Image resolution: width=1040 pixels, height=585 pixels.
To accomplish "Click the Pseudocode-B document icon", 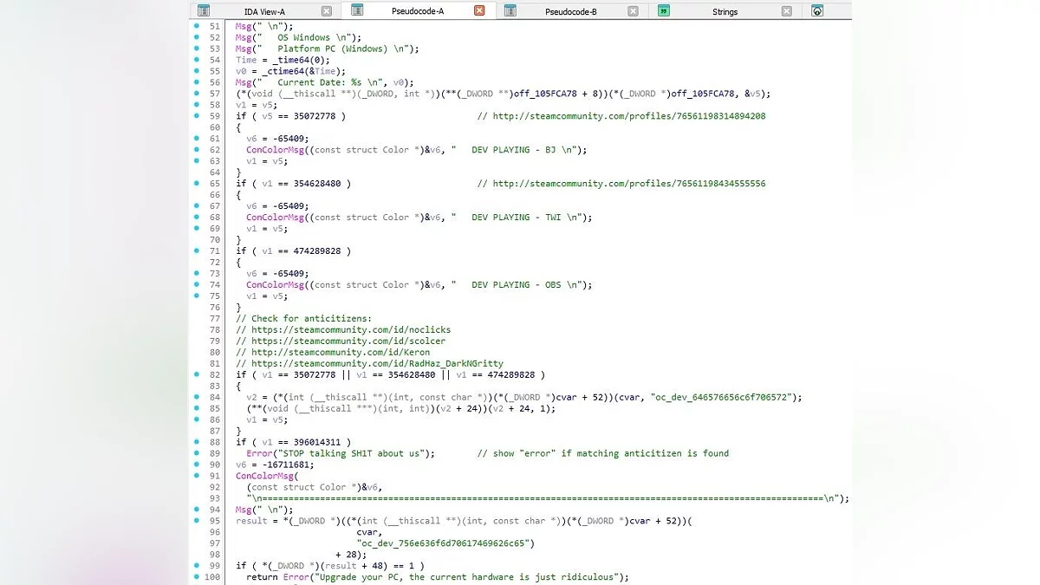I will click(510, 11).
